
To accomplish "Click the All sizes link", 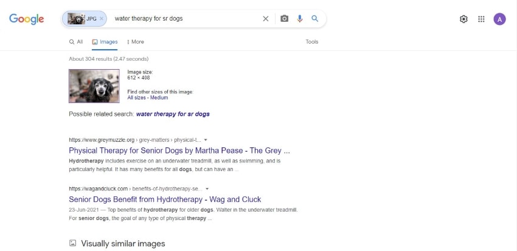I will (136, 98).
